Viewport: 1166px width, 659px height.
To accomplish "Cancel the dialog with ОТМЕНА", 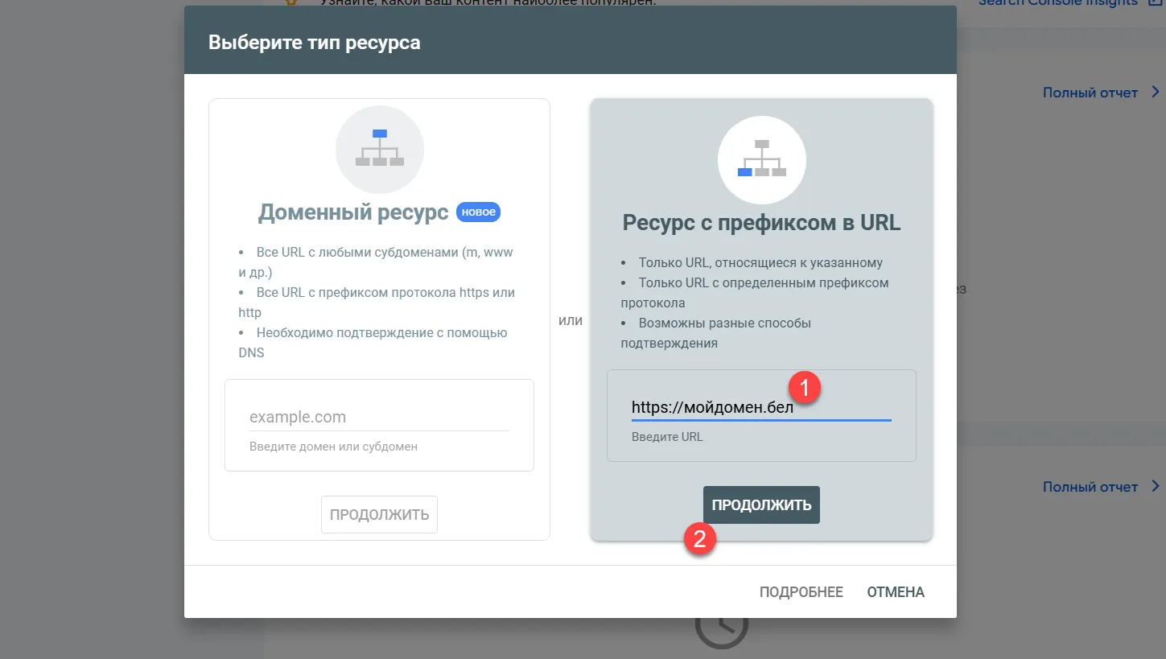I will pyautogui.click(x=895, y=592).
